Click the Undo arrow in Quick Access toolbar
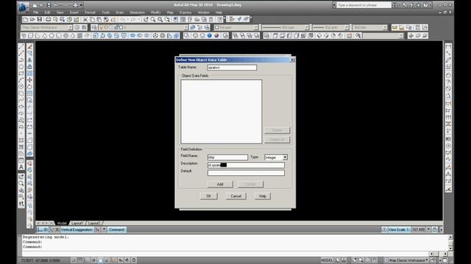Screen dimensions: 471x264 point(56,5)
